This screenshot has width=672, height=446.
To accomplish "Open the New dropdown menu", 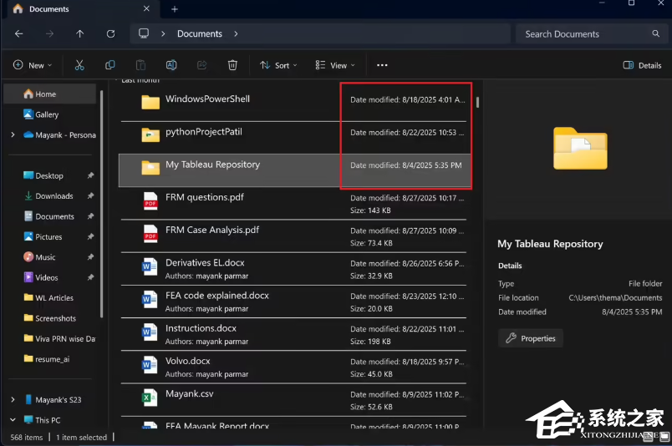I will [x=33, y=65].
